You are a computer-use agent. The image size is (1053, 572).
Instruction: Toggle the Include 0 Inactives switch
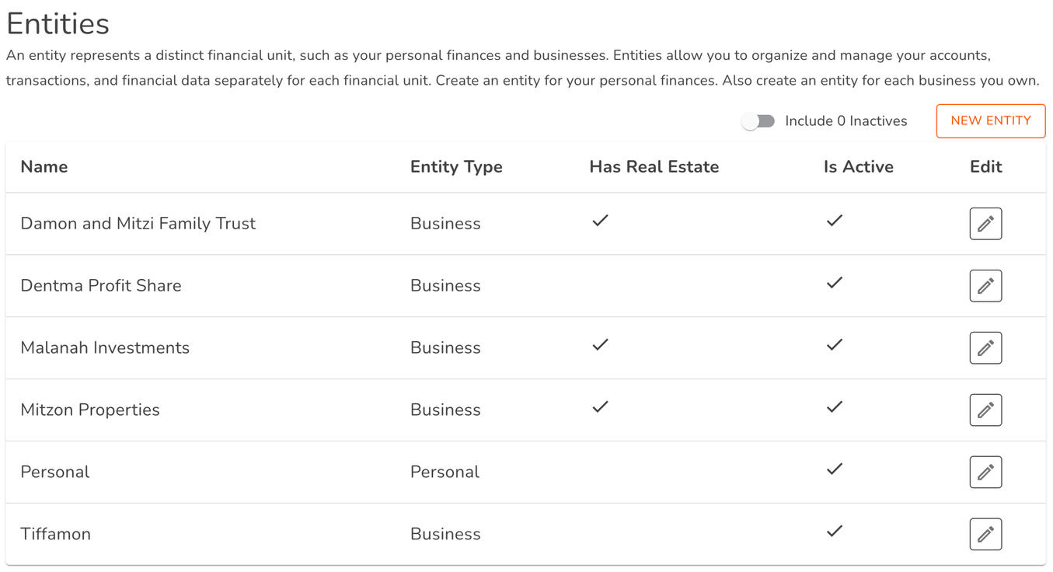pyautogui.click(x=758, y=121)
